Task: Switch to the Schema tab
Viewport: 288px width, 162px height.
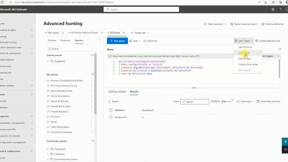Action: pos(52,40)
